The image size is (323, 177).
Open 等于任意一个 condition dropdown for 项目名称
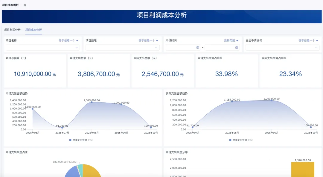pos(68,40)
